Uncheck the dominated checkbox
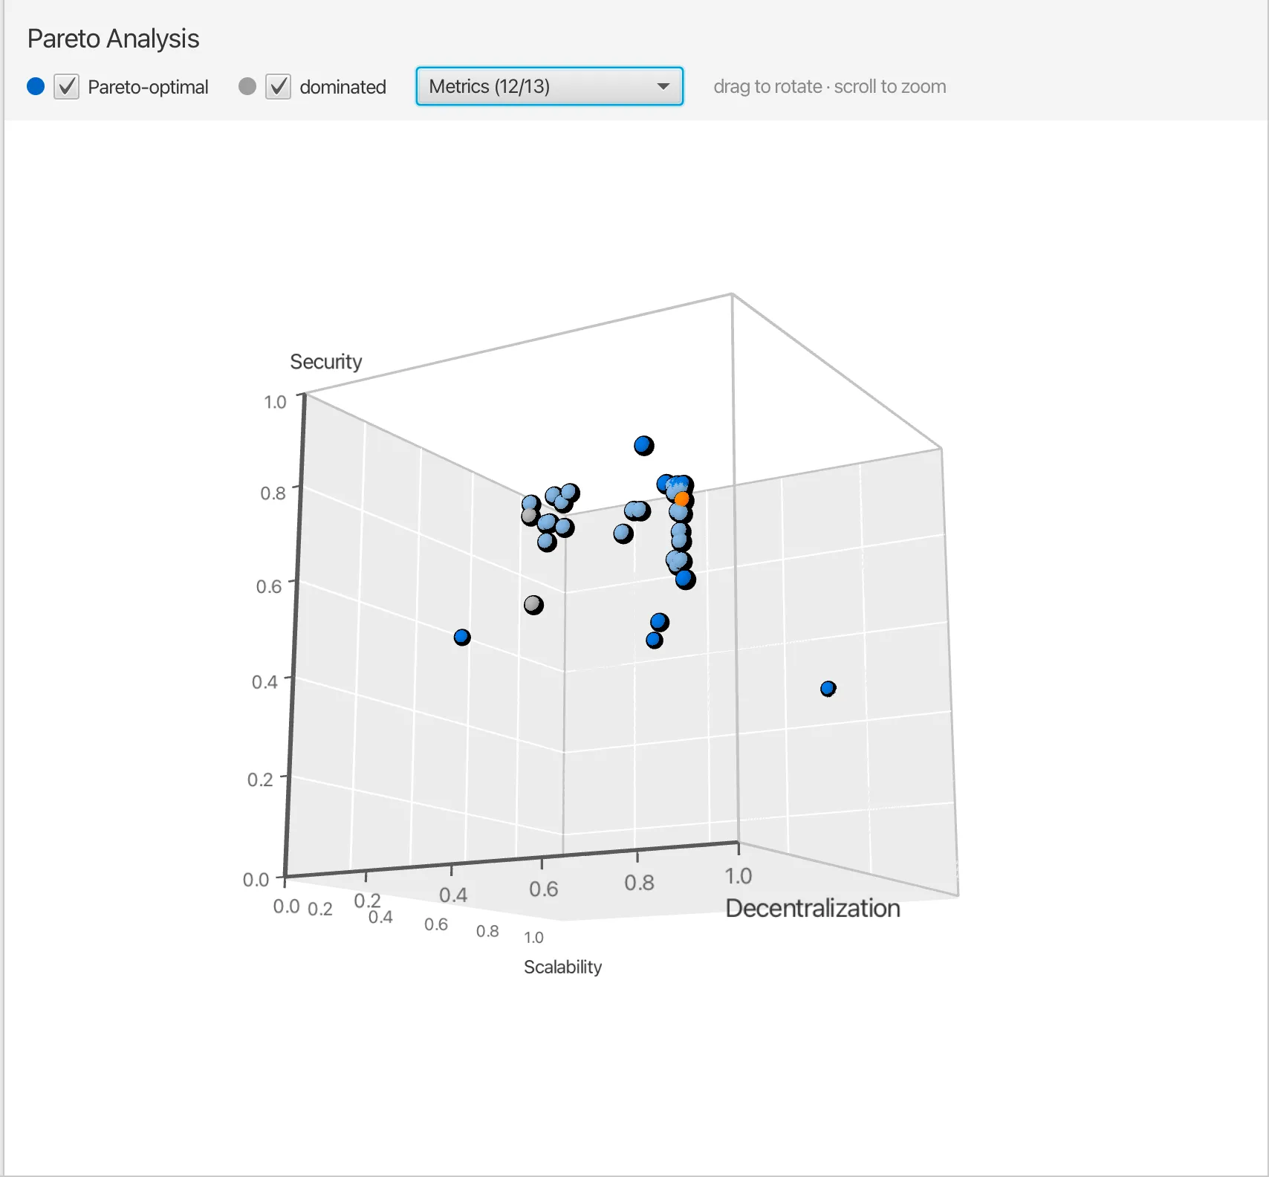The width and height of the screenshot is (1269, 1177). tap(278, 87)
